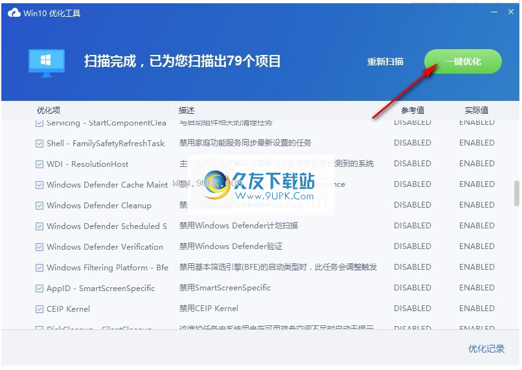This screenshot has height=370, width=522.
Task: Uncheck the WDI - ResolutionHost checkbox
Action: 40,164
